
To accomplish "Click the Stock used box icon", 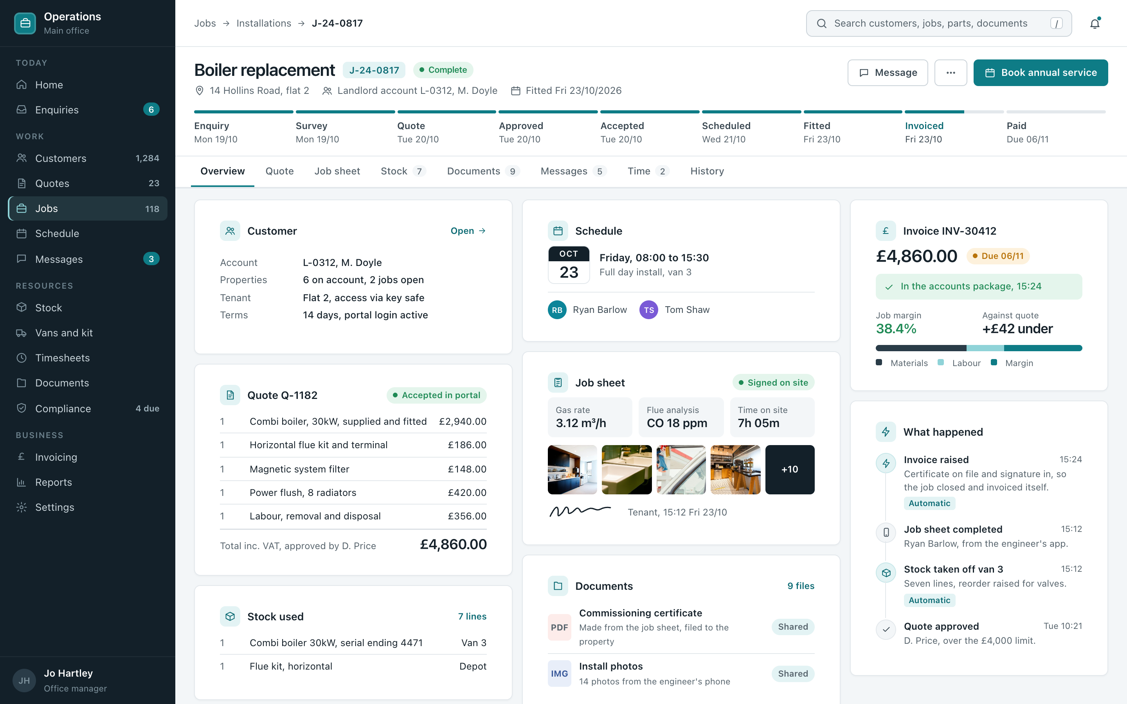I will point(230,616).
